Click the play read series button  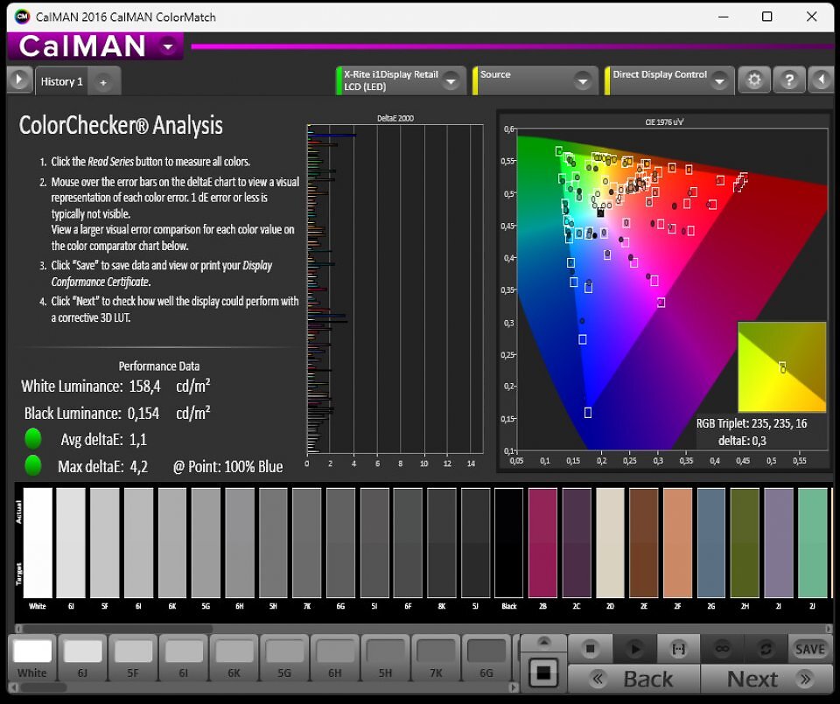click(634, 649)
